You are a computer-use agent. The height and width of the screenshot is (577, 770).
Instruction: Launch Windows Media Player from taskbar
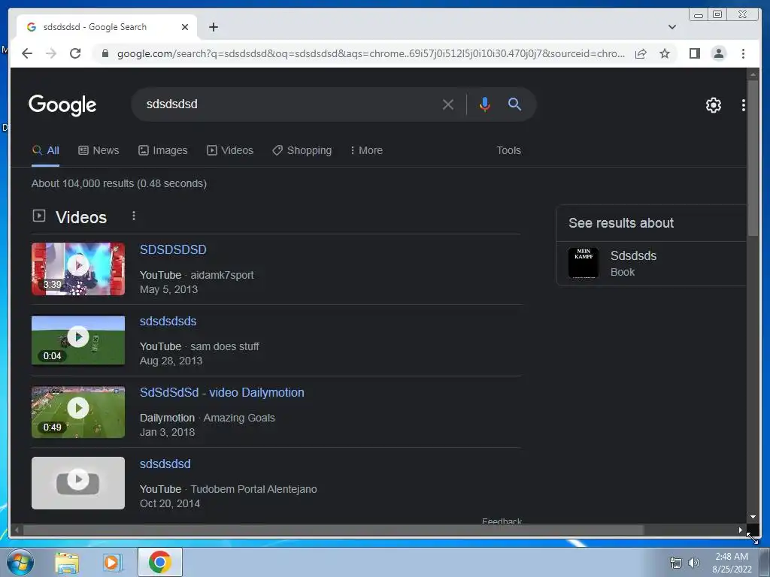pos(112,563)
